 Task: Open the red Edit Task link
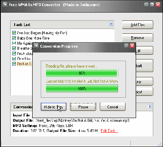point(109,131)
